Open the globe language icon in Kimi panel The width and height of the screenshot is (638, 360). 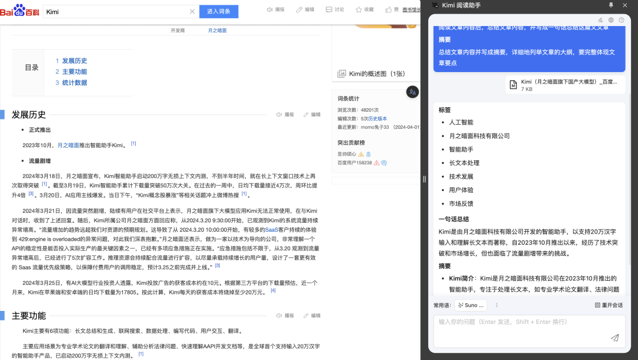point(611,20)
